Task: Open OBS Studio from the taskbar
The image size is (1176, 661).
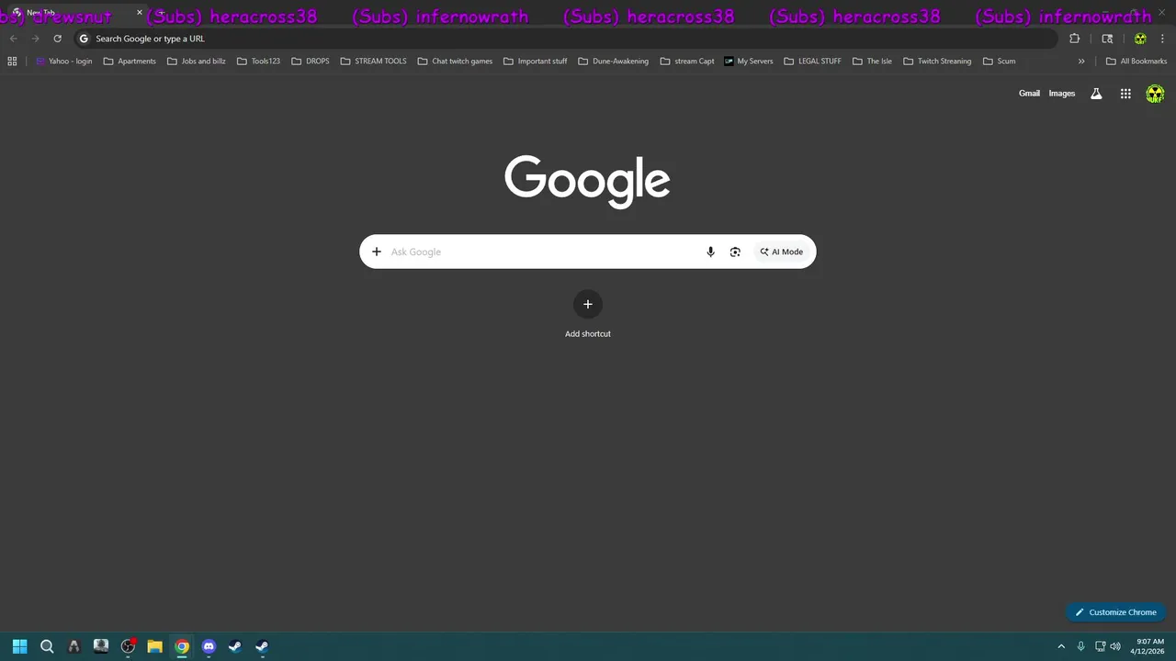Action: coord(129,646)
